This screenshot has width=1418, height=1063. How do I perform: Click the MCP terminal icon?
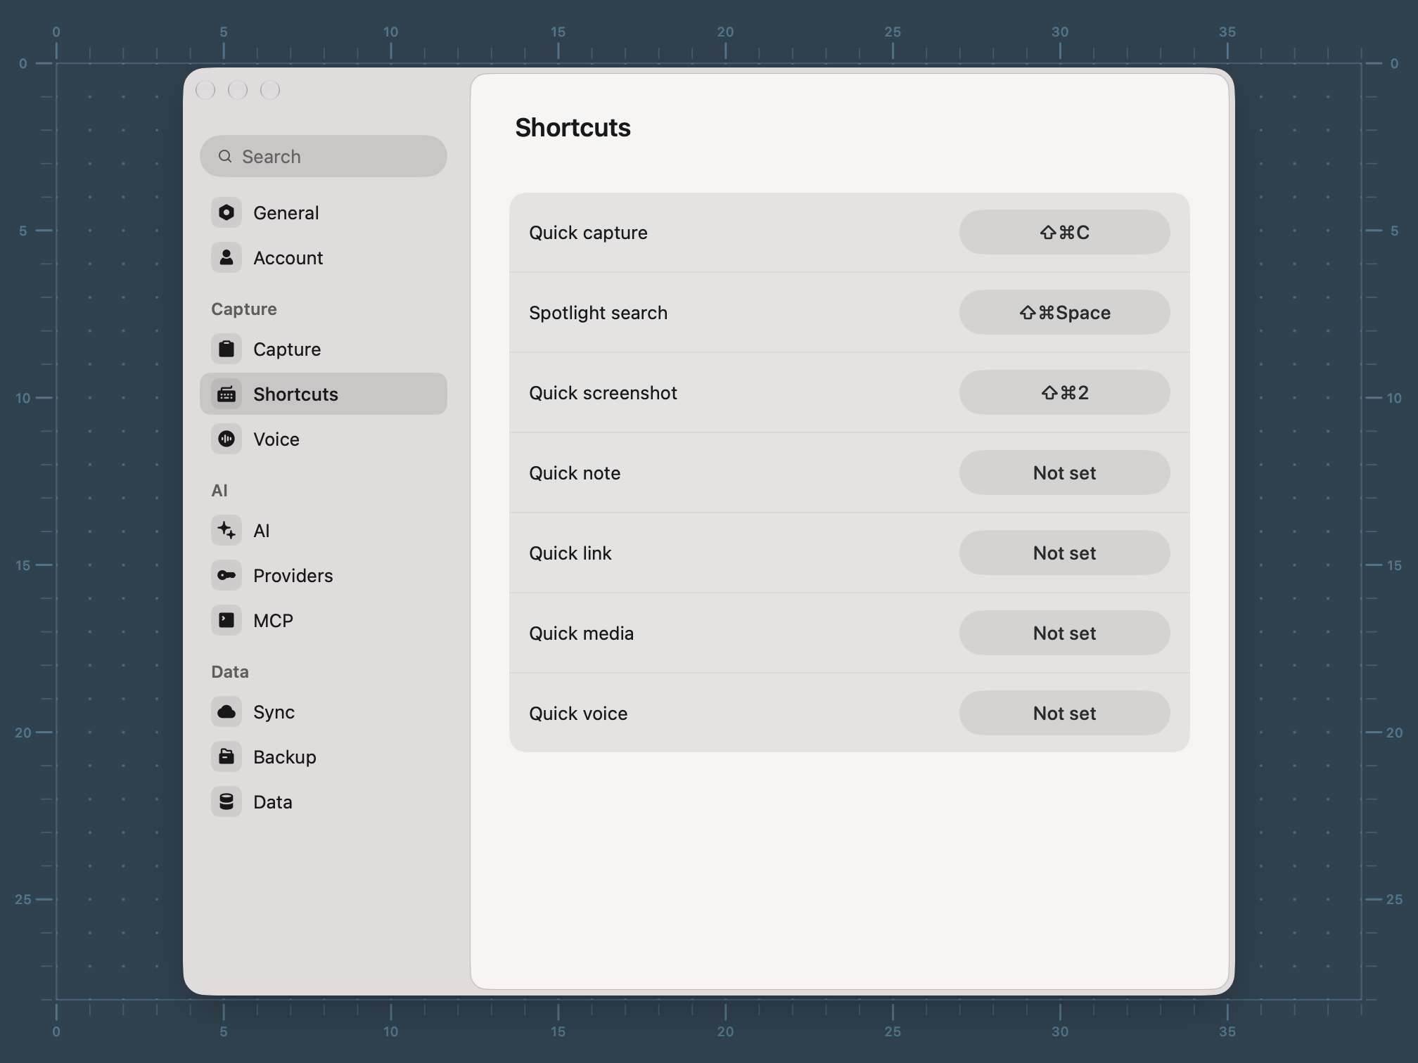[x=226, y=621]
